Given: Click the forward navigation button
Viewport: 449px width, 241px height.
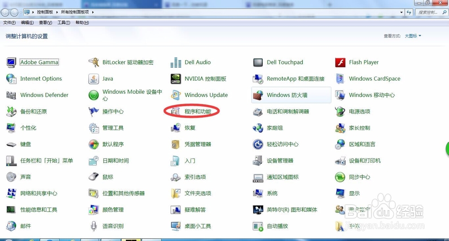Looking at the screenshot, I should pos(14,13).
